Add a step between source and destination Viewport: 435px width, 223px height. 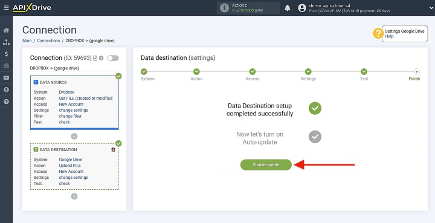pyautogui.click(x=74, y=136)
